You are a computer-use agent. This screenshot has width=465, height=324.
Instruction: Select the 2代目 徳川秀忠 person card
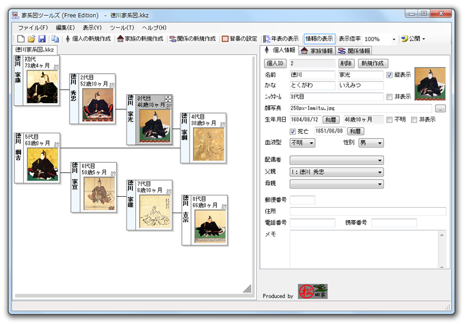pos(92,98)
